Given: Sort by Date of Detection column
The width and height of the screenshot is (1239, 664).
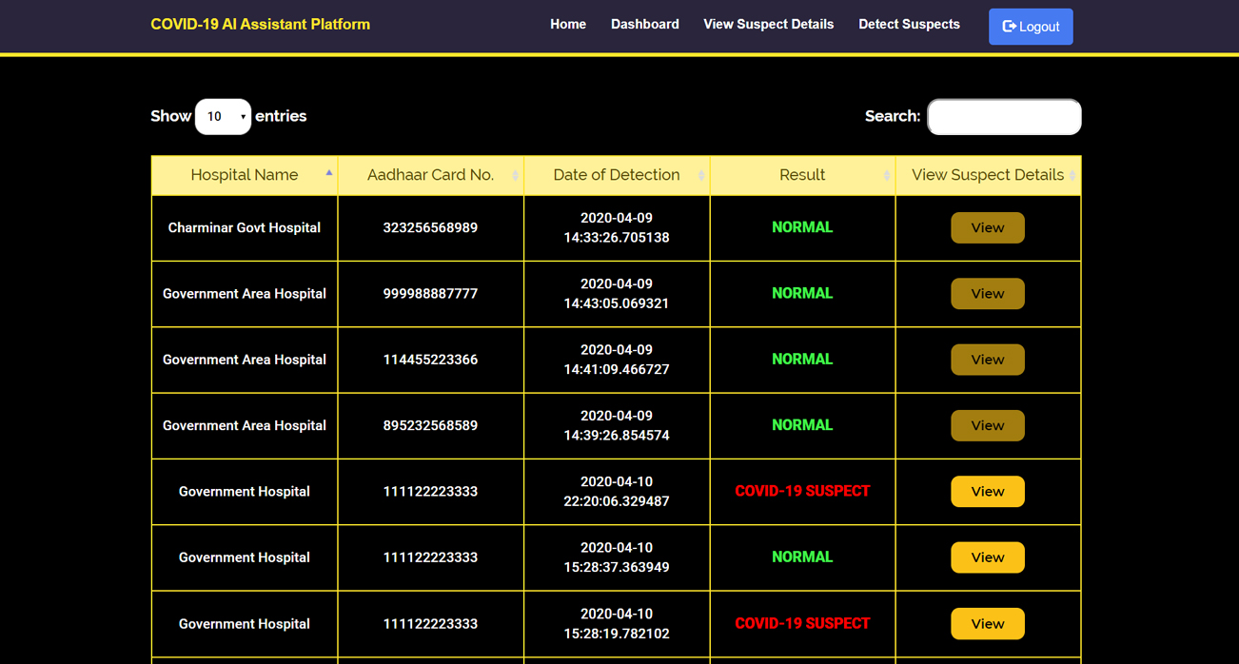Looking at the screenshot, I should click(616, 175).
